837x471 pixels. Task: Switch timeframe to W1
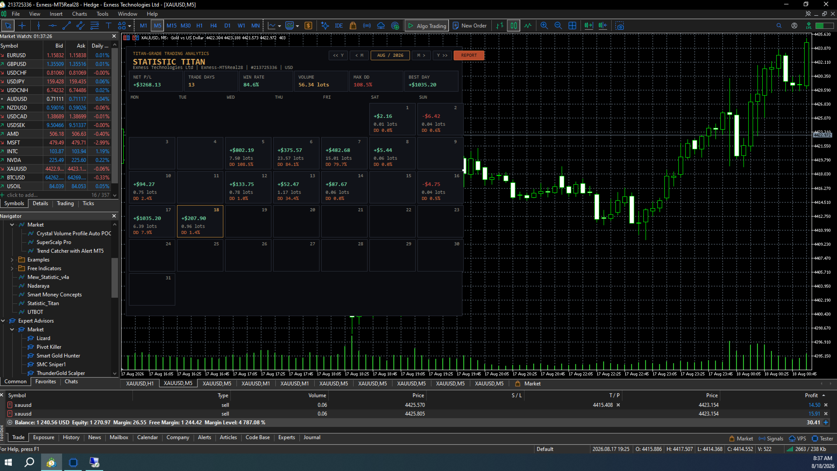pos(241,26)
